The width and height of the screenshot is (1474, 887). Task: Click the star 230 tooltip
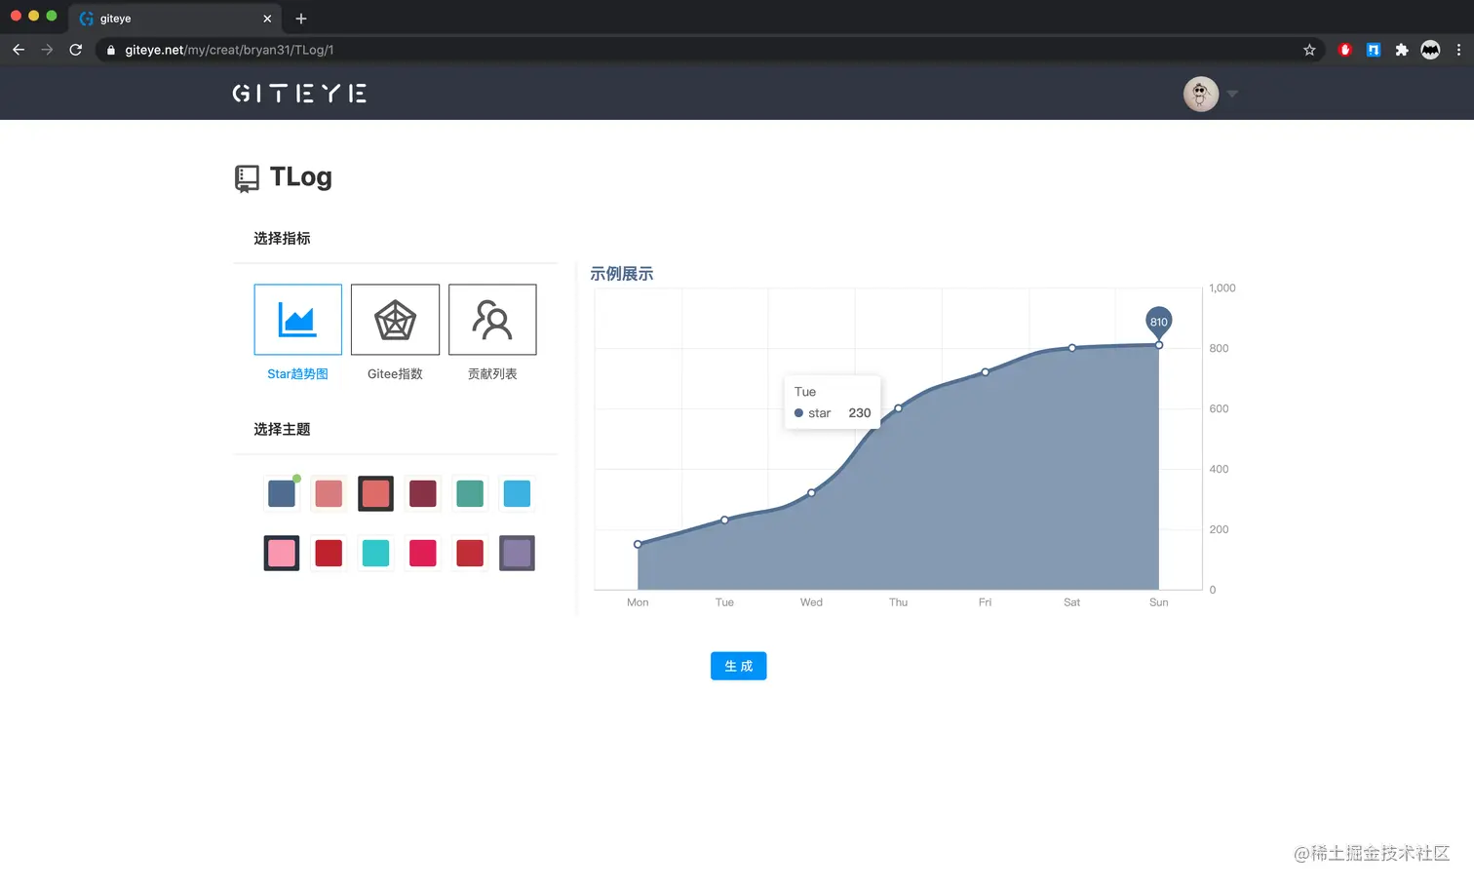(833, 403)
